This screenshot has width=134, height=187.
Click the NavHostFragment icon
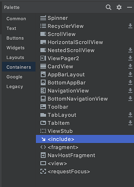pyautogui.click(x=43, y=155)
